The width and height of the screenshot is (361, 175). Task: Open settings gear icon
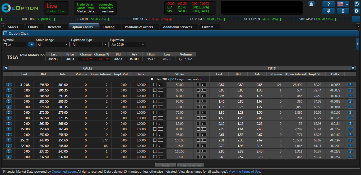tap(357, 11)
